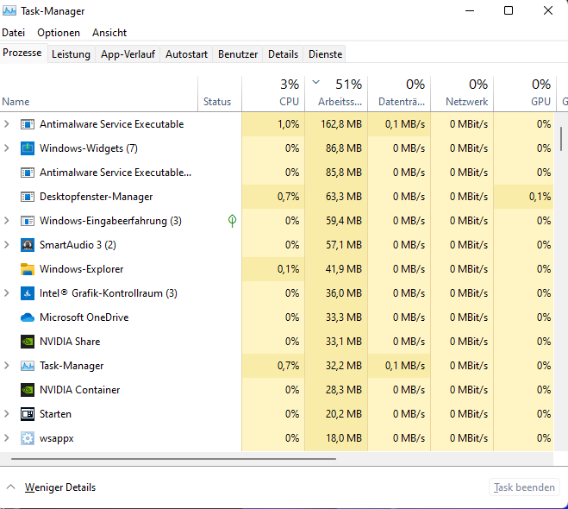Click the Task beenden button
This screenshot has height=509, width=568.
pos(524,487)
